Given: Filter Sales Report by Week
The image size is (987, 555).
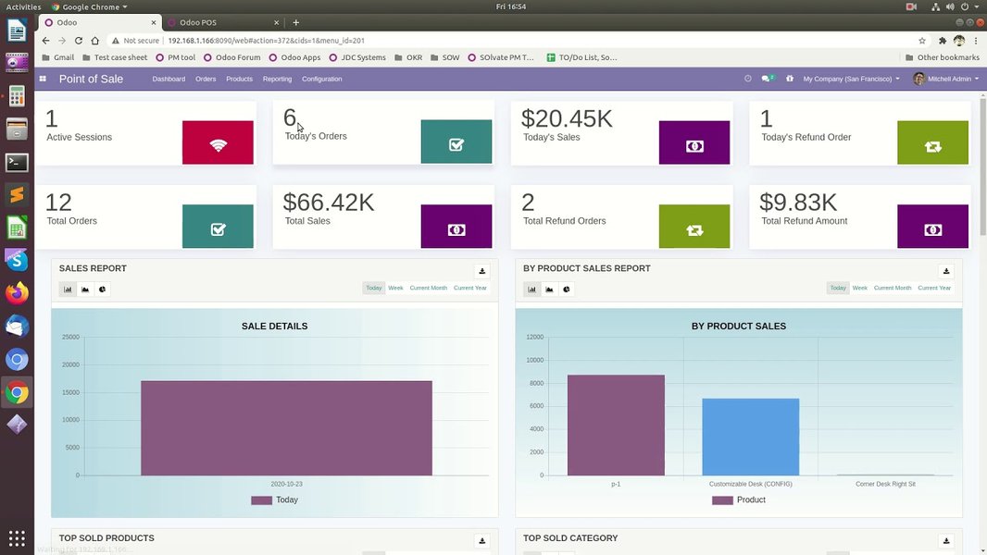Looking at the screenshot, I should tap(395, 288).
